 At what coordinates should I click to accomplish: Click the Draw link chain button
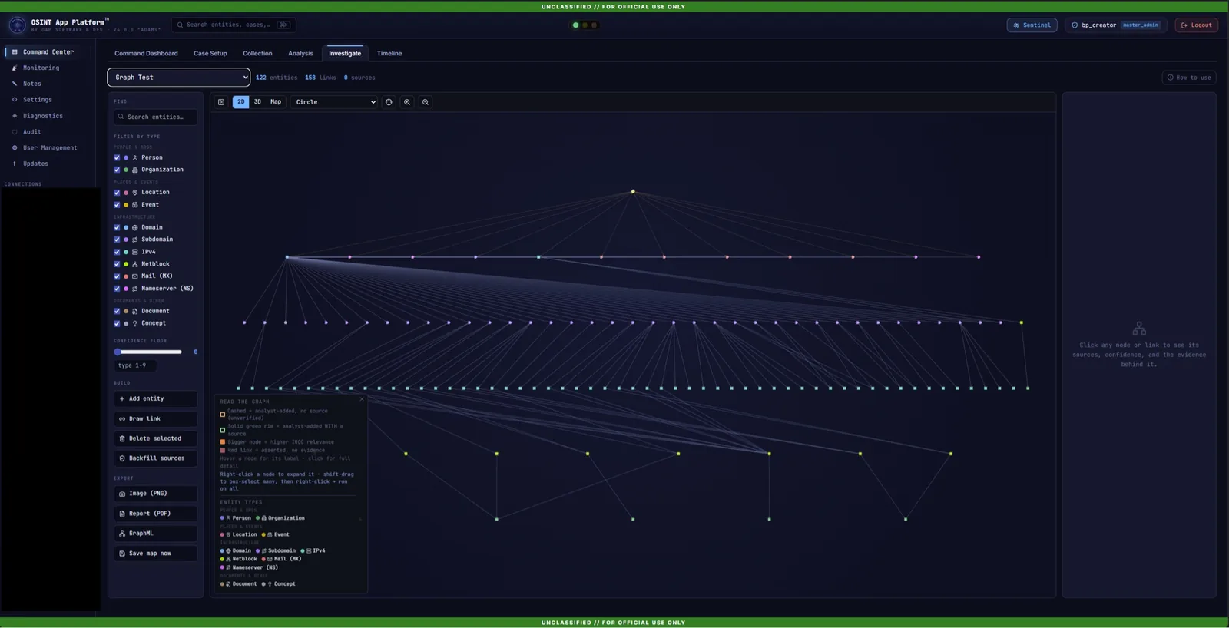(155, 418)
